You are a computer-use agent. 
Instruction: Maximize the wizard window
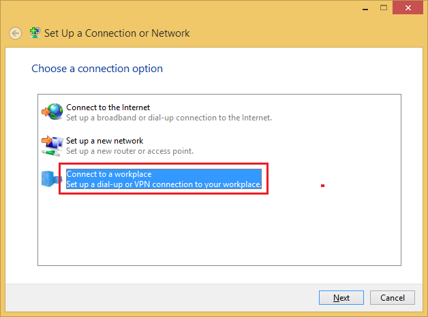click(384, 8)
